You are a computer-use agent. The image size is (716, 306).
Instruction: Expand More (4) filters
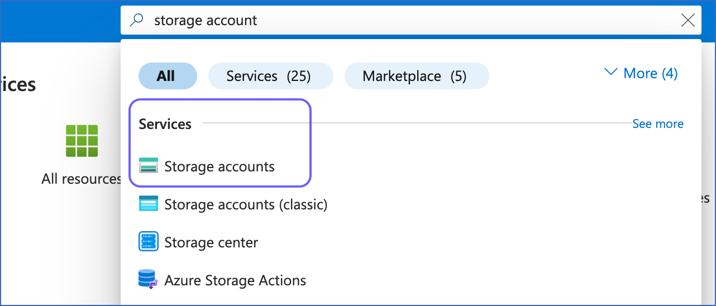[641, 73]
